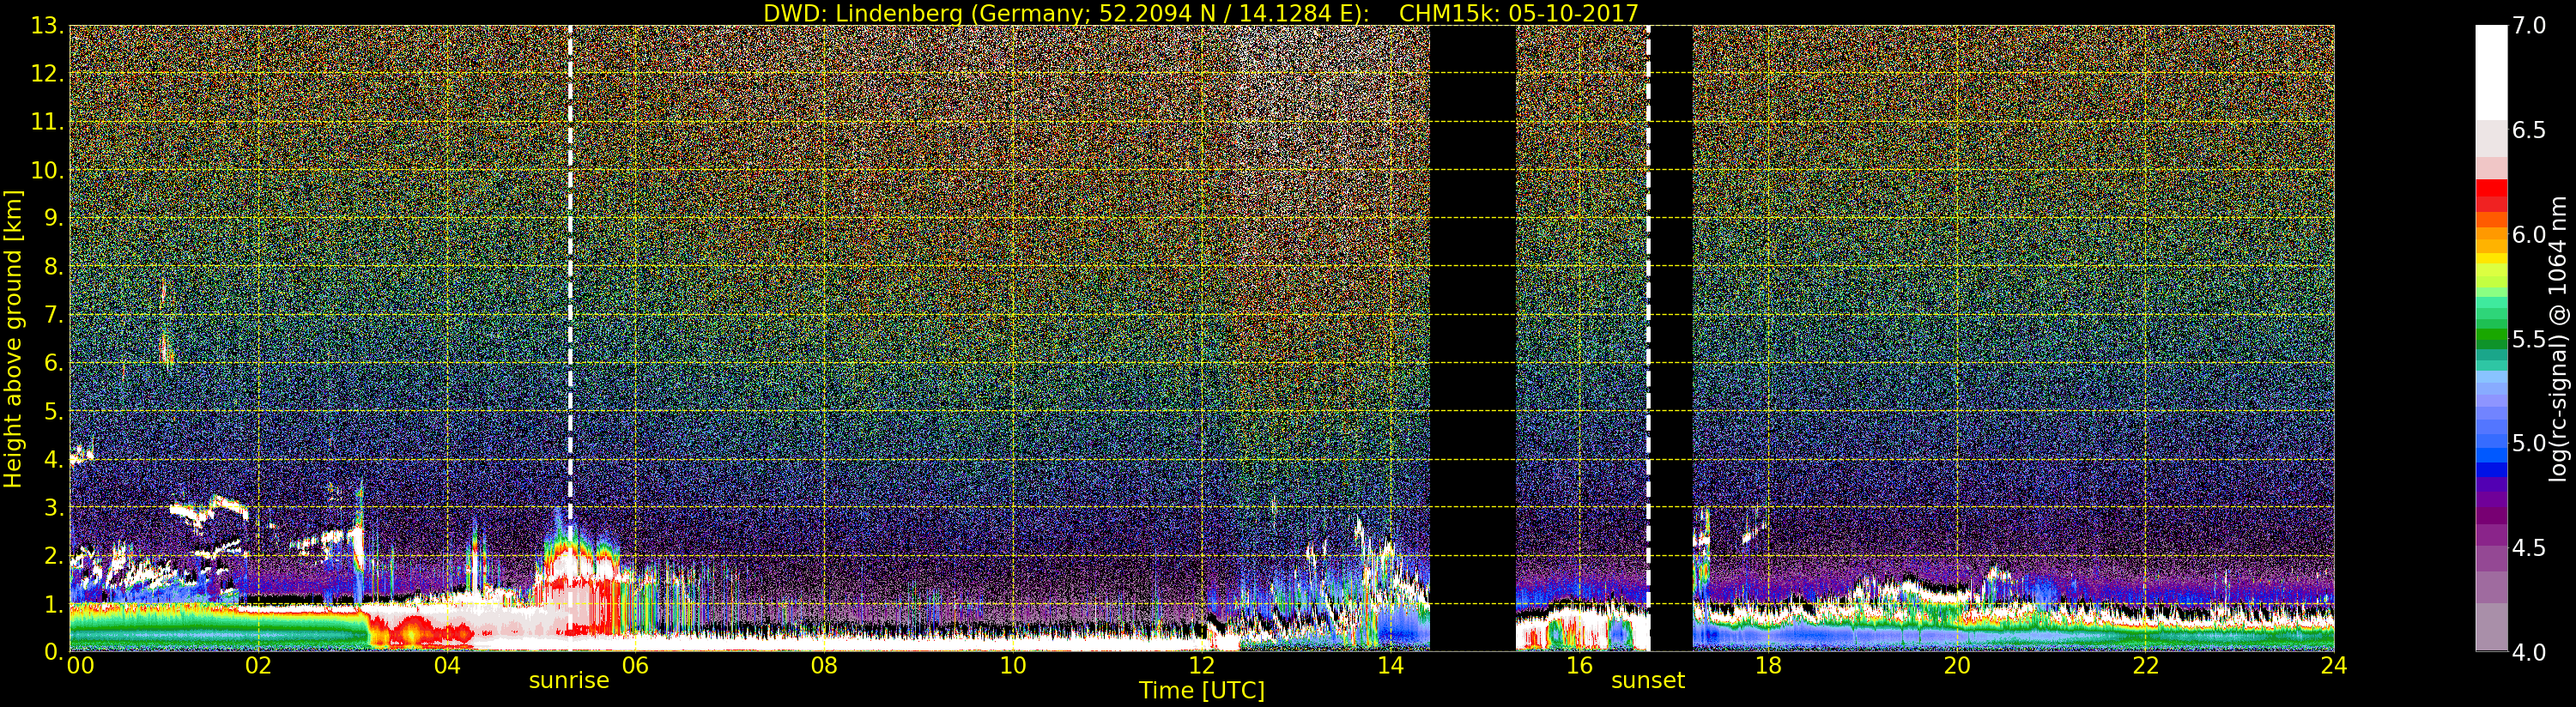Click the 5. km height axis tick
The height and width of the screenshot is (707, 2576).
coord(51,412)
